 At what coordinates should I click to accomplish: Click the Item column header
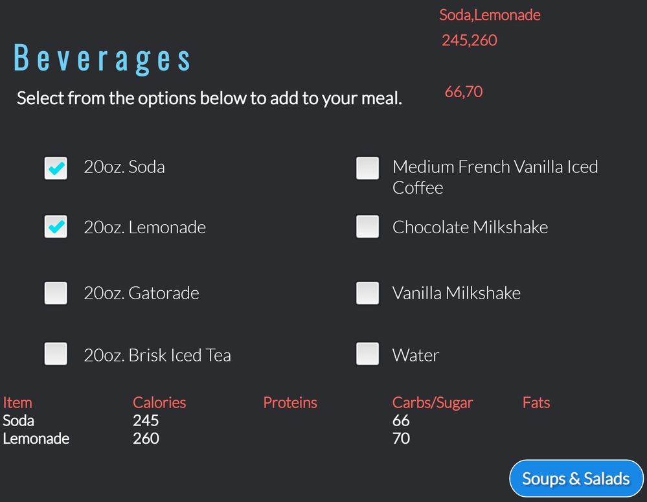17,402
